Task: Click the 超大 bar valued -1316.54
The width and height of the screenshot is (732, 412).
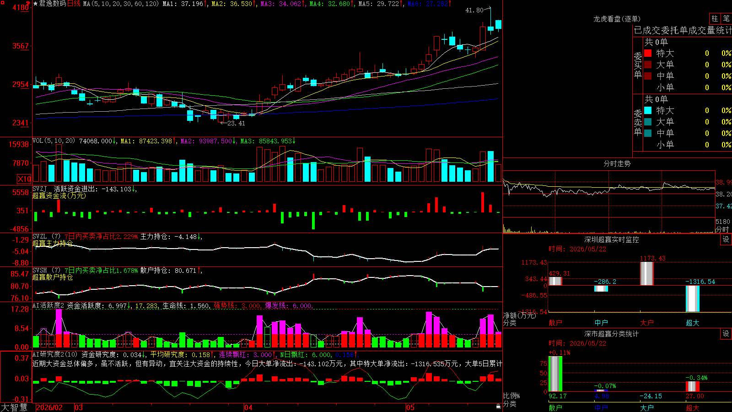Action: pos(693,298)
